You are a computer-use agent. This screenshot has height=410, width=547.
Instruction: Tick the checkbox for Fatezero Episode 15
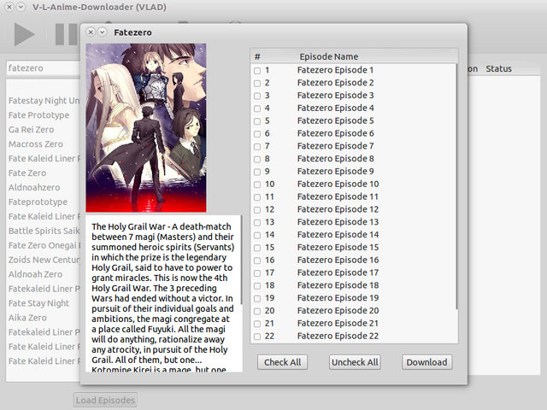pos(257,248)
